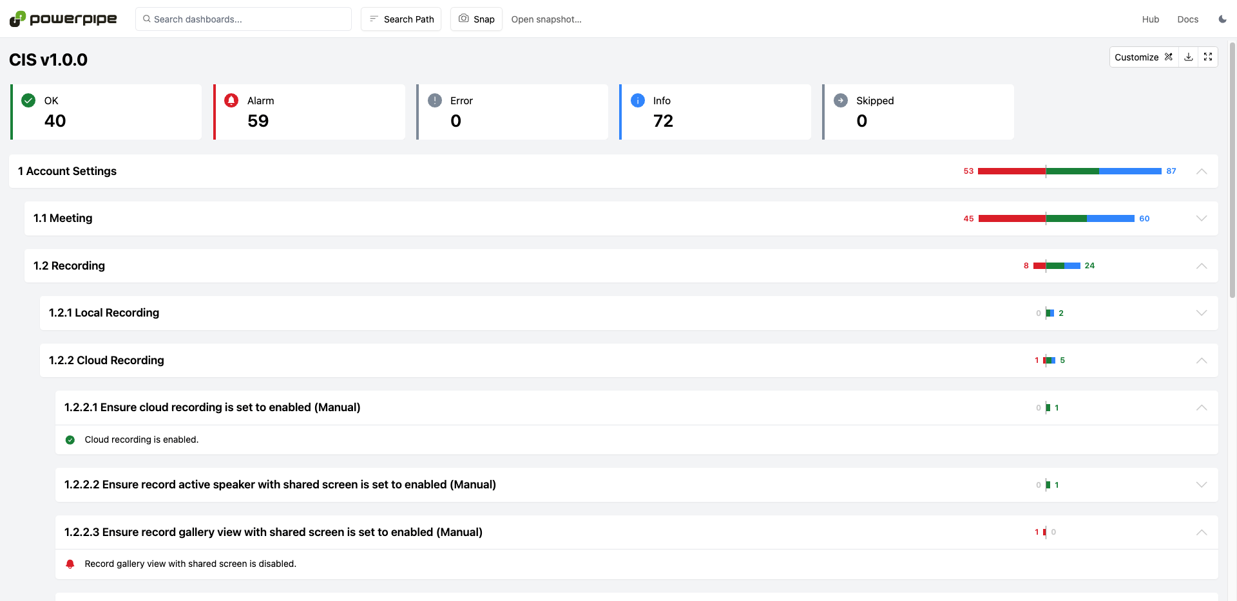
Task: Click the red Alarm bell icon
Action: coord(232,100)
